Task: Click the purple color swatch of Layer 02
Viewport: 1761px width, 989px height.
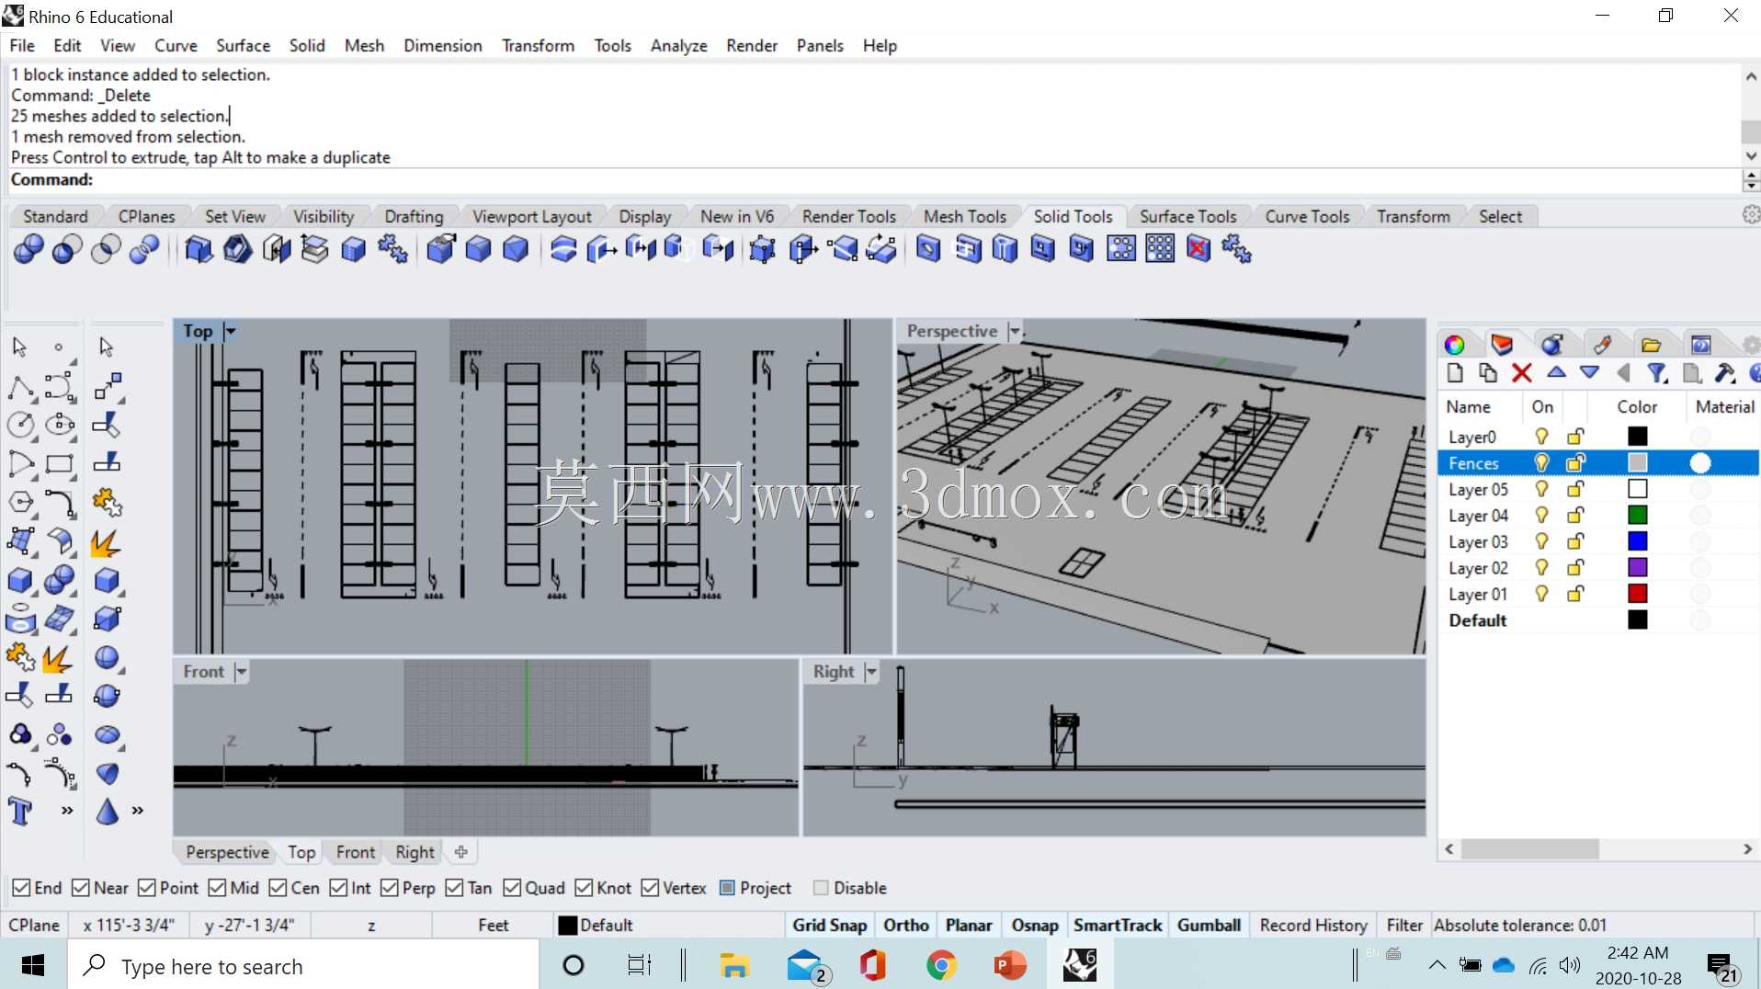Action: tap(1637, 567)
